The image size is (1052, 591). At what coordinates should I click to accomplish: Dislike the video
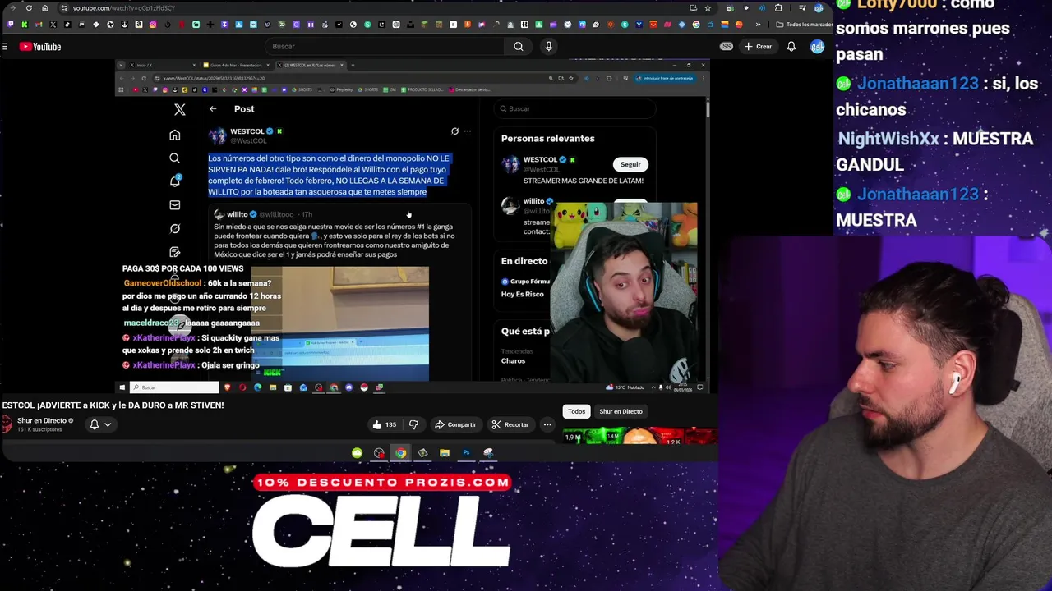click(x=414, y=424)
